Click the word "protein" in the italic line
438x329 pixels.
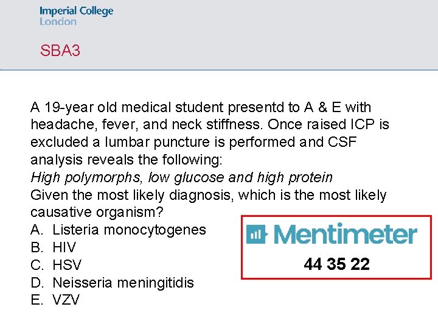(310, 177)
